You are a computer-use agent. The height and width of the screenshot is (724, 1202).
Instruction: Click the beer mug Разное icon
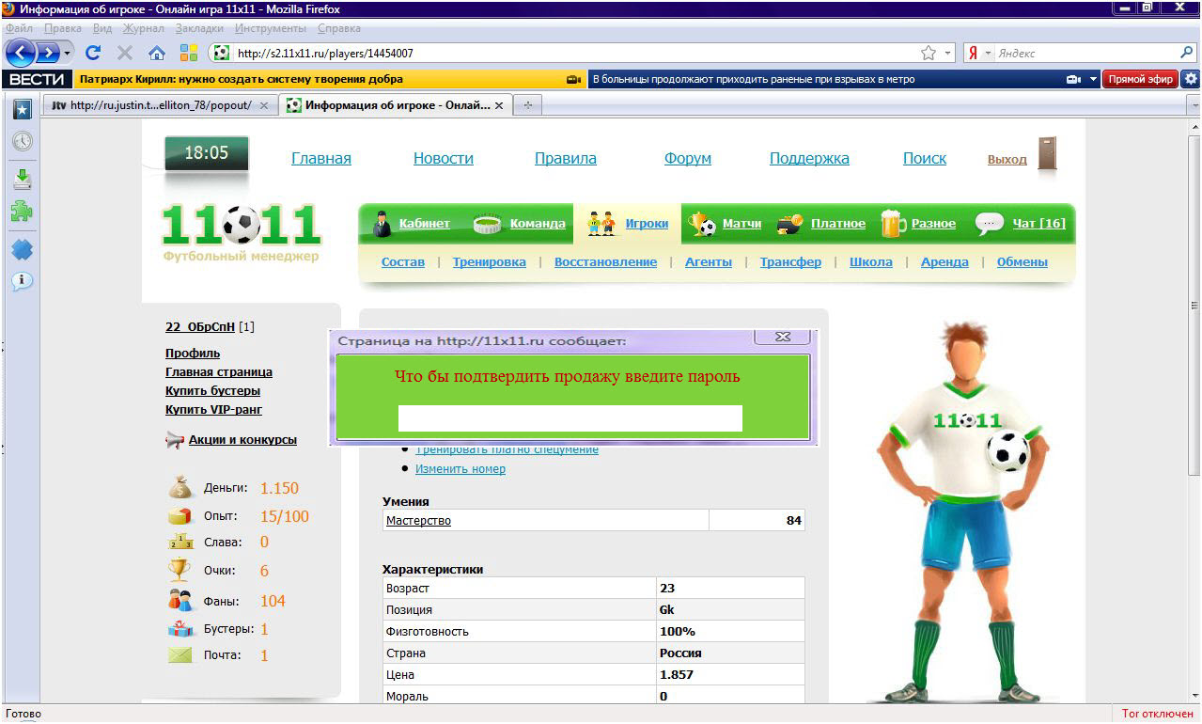(892, 224)
